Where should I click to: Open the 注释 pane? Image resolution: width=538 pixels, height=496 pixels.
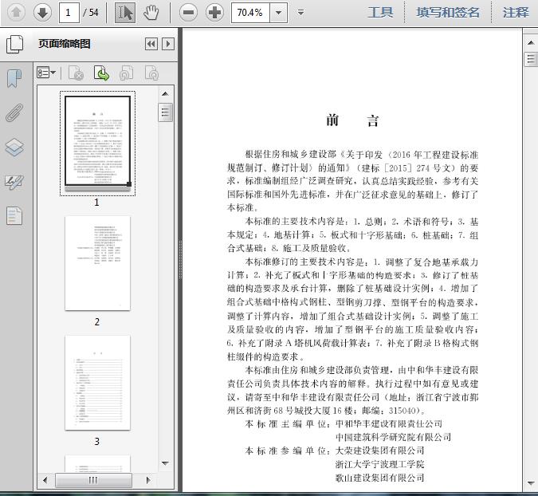[x=516, y=12]
